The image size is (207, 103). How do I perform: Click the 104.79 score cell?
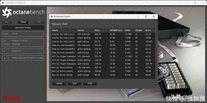149,64
